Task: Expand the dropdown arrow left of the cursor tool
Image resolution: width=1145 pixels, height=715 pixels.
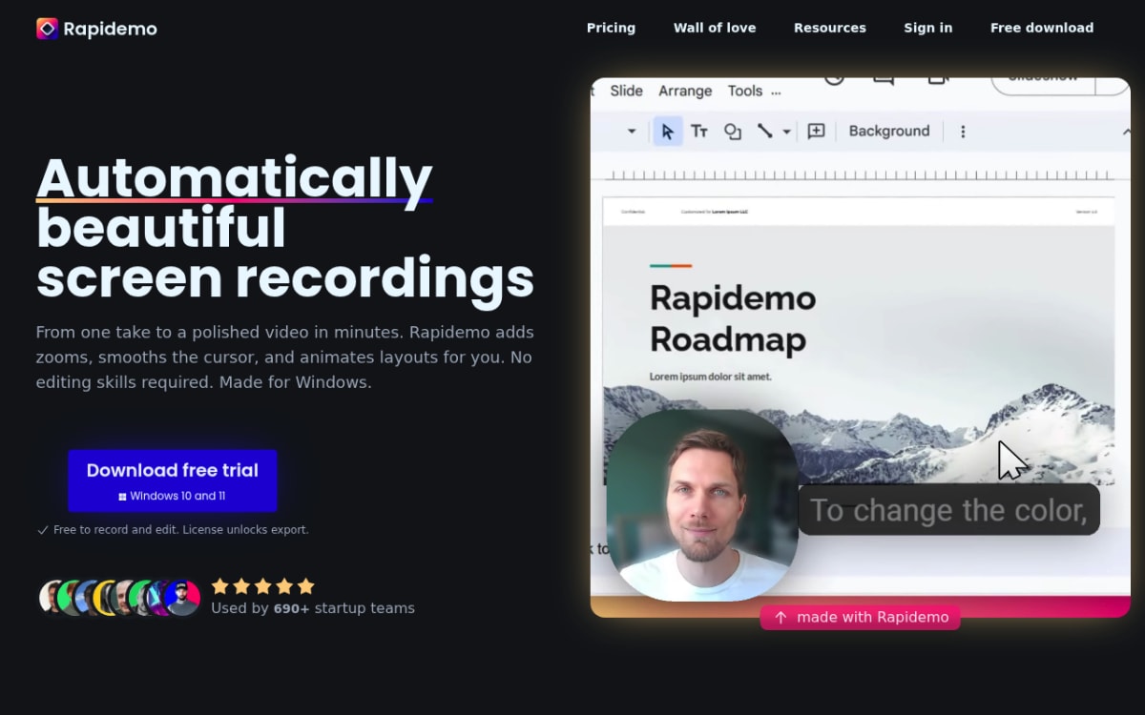Action: [632, 132]
